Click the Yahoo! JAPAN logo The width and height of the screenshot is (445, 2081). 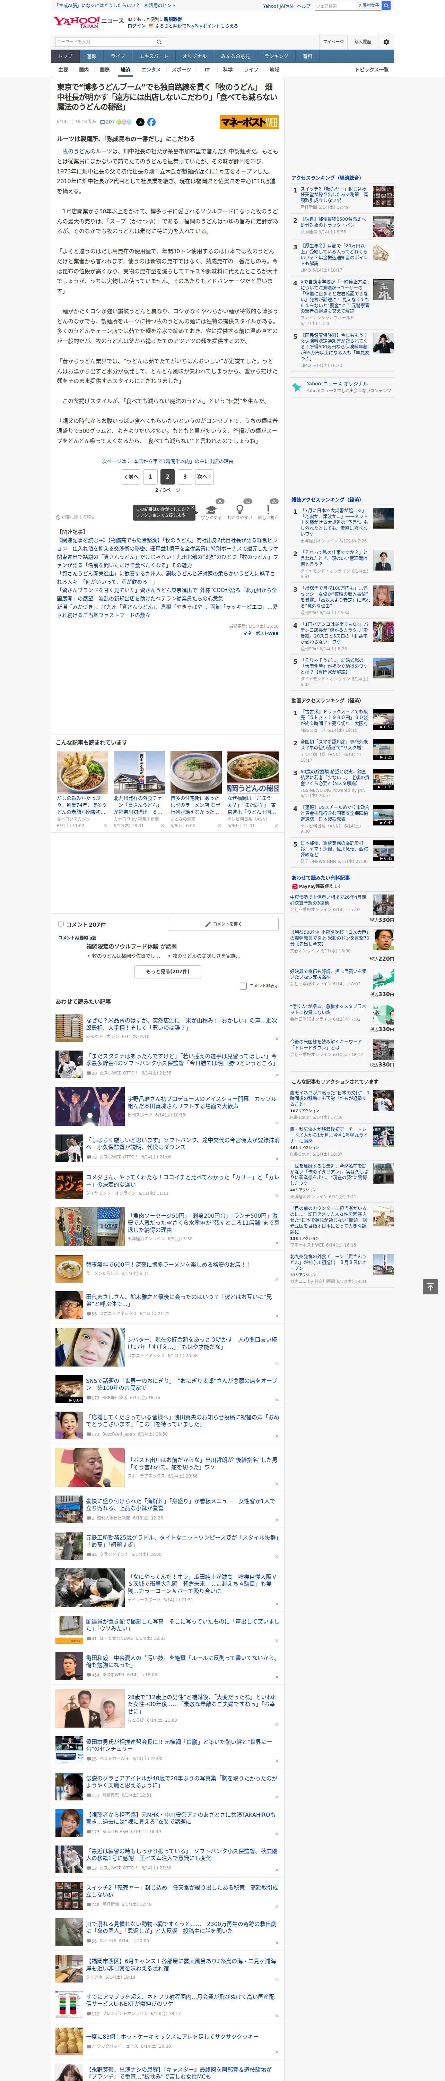click(77, 22)
